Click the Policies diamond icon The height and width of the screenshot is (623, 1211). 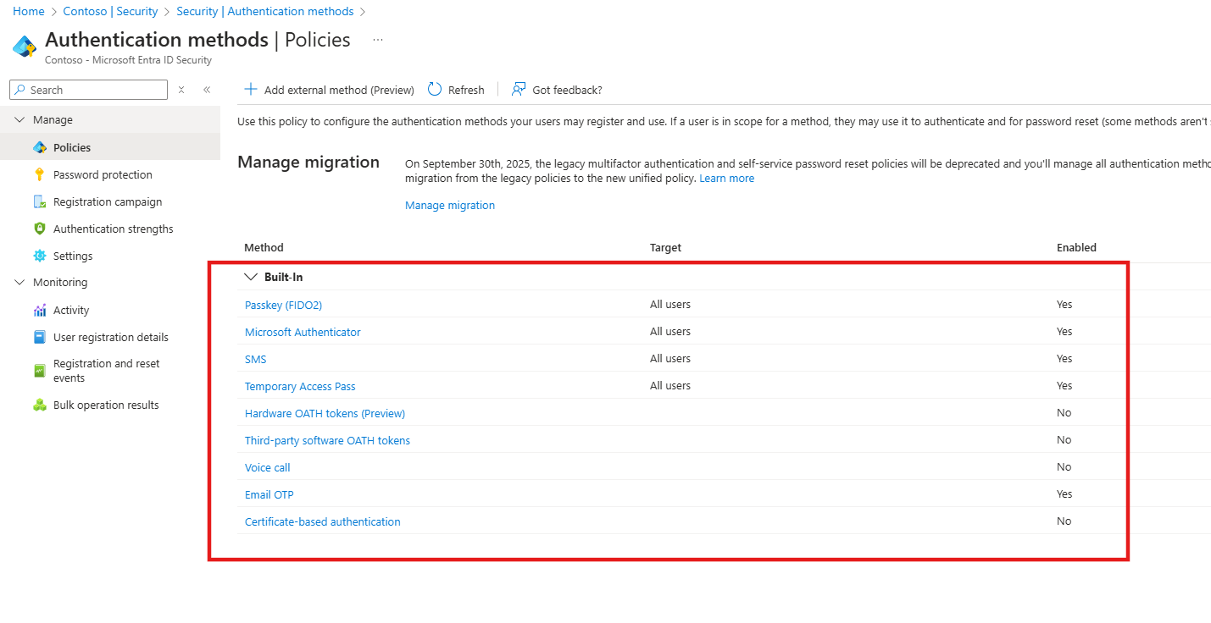point(40,147)
